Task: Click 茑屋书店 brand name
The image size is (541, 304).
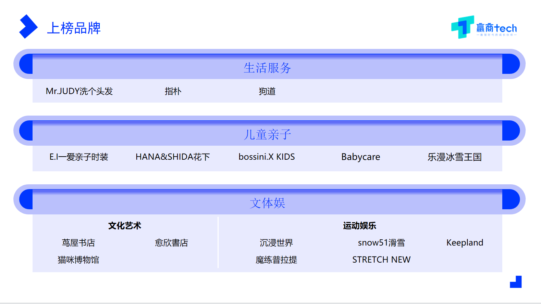Action: point(78,243)
